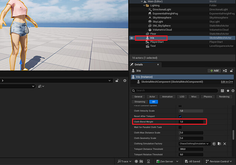Filter Details by General category
Screen dimensions: 236x165
pyautogui.click(x=138, y=97)
